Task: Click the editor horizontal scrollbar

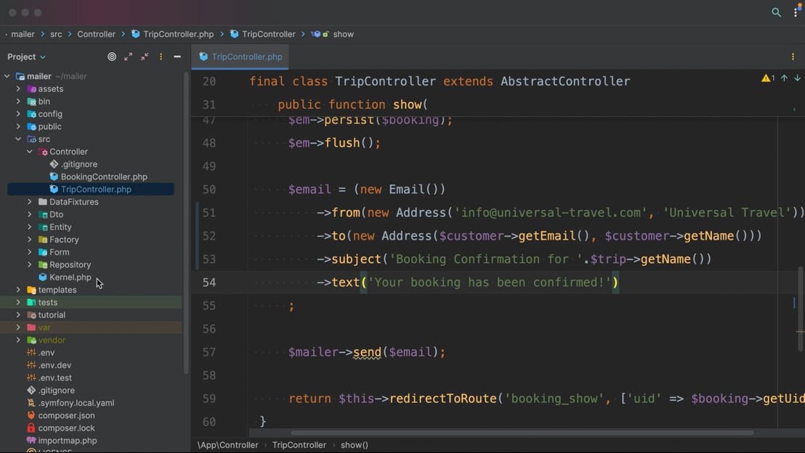Action: [522, 433]
